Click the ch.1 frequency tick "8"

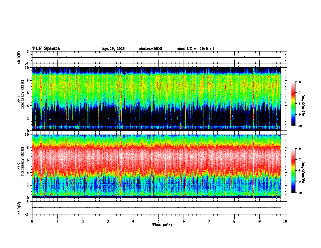tap(28, 80)
